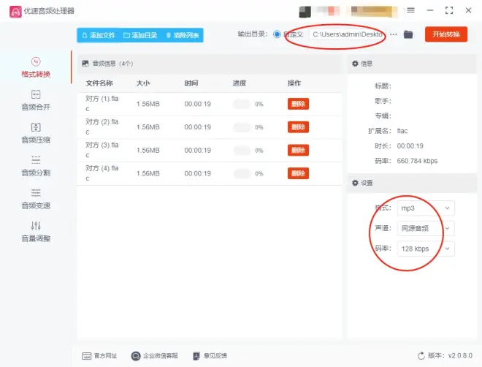Screen dimensions: 482x367
Task: Click the 添加目录 add folder button
Action: 140,35
